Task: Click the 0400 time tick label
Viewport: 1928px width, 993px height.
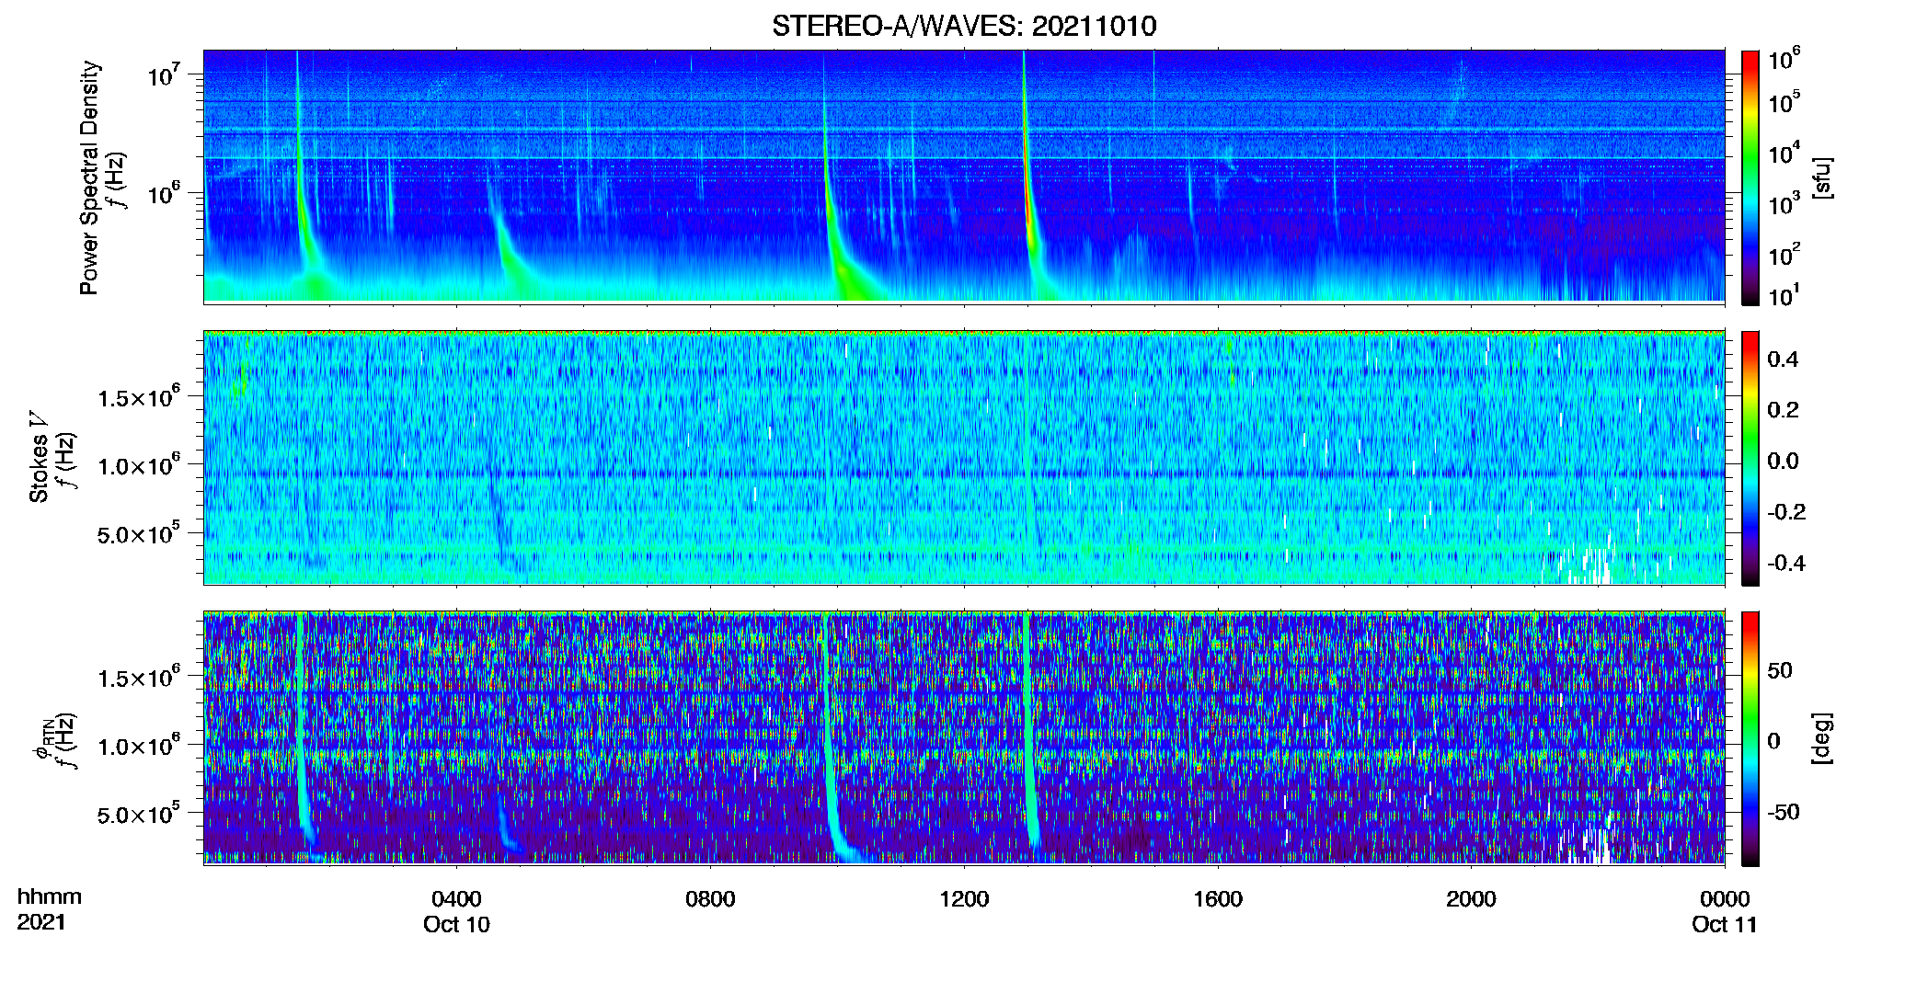Action: coord(456,899)
